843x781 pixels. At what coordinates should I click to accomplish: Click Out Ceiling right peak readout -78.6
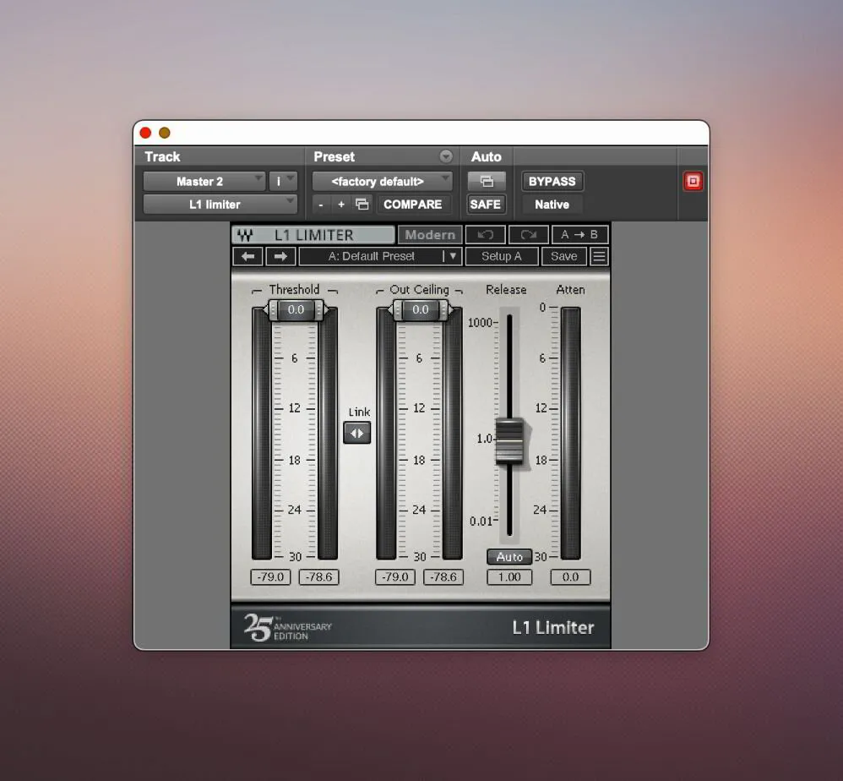(443, 577)
